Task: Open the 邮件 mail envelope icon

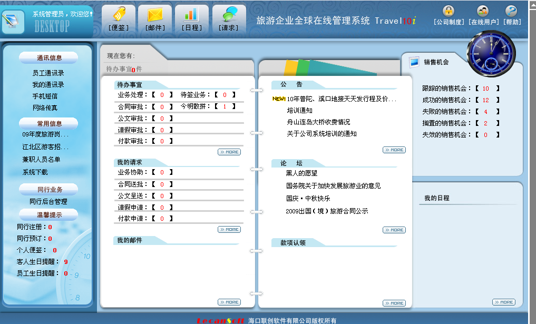Action: (155, 14)
